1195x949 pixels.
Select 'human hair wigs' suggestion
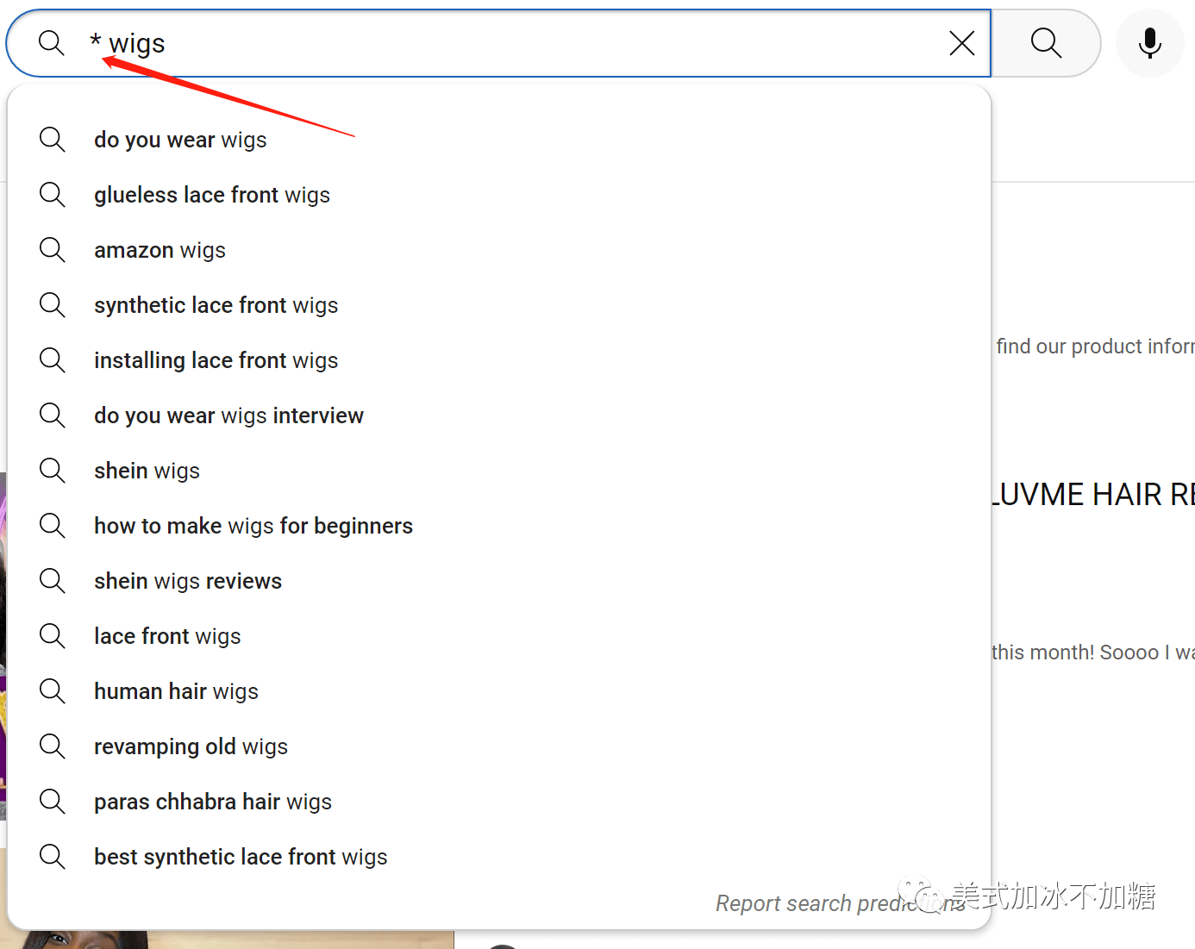coord(176,691)
